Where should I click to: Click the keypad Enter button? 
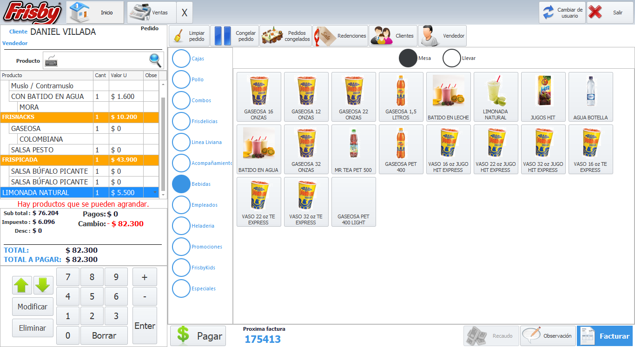coord(145,326)
